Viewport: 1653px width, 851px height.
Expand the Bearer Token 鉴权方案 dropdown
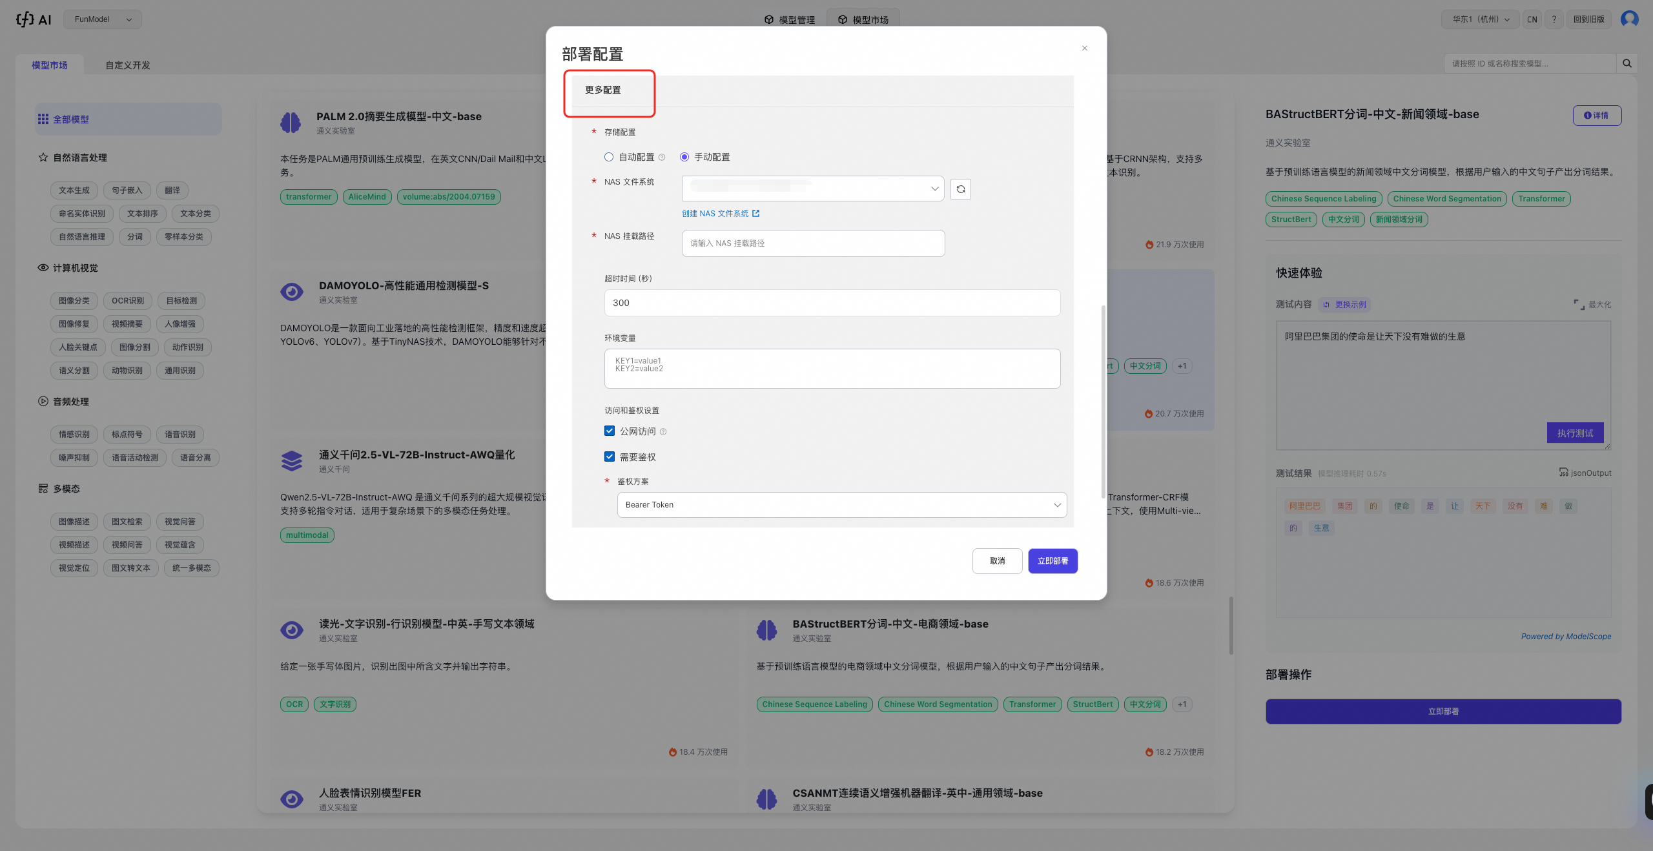841,505
